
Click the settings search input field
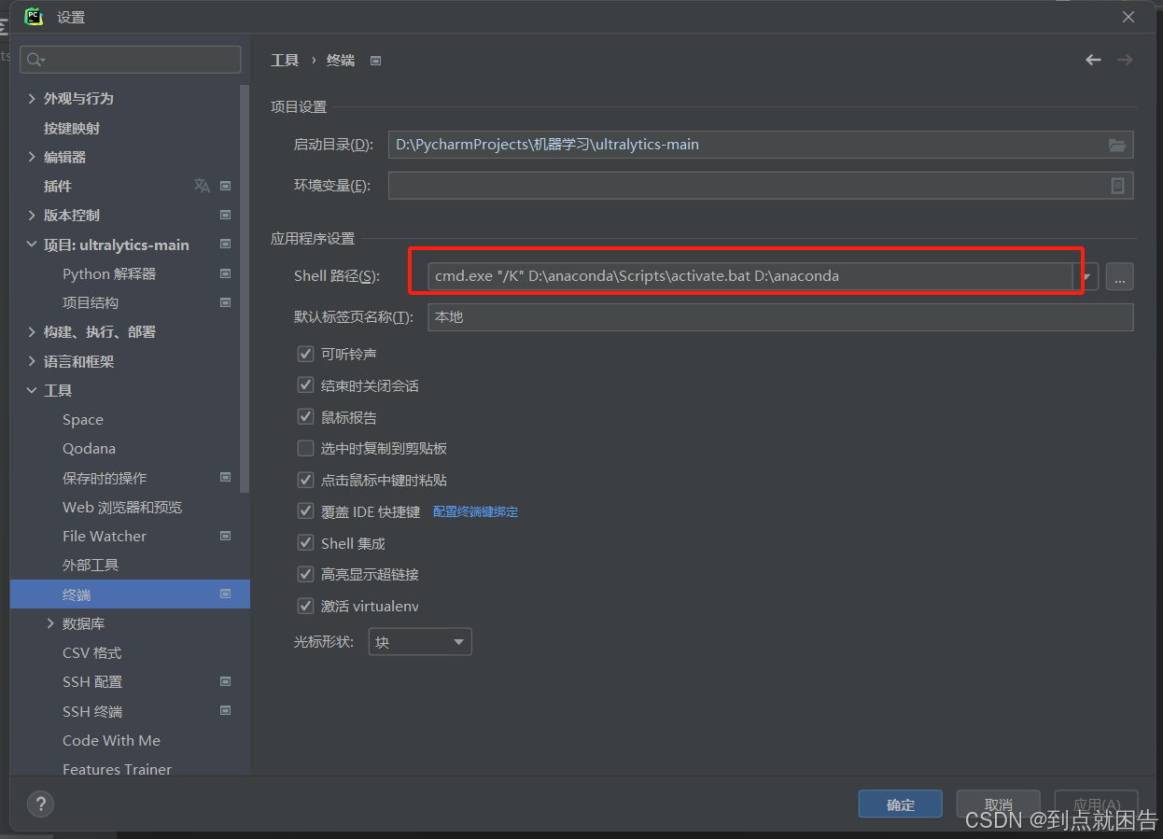(130, 60)
